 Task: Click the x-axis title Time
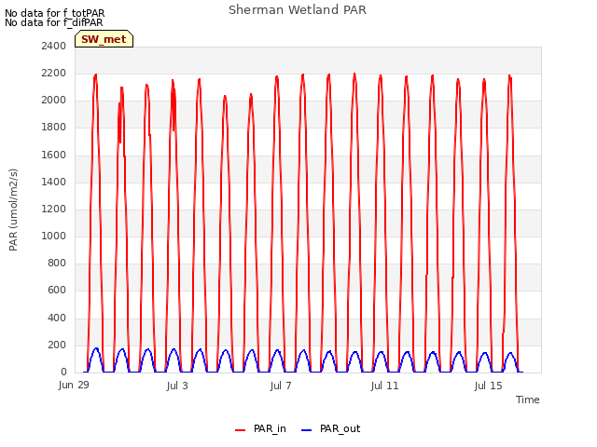tap(528, 400)
